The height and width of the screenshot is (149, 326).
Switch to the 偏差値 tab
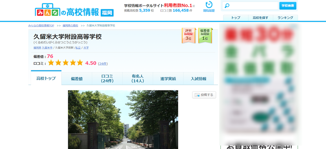pos(77,79)
